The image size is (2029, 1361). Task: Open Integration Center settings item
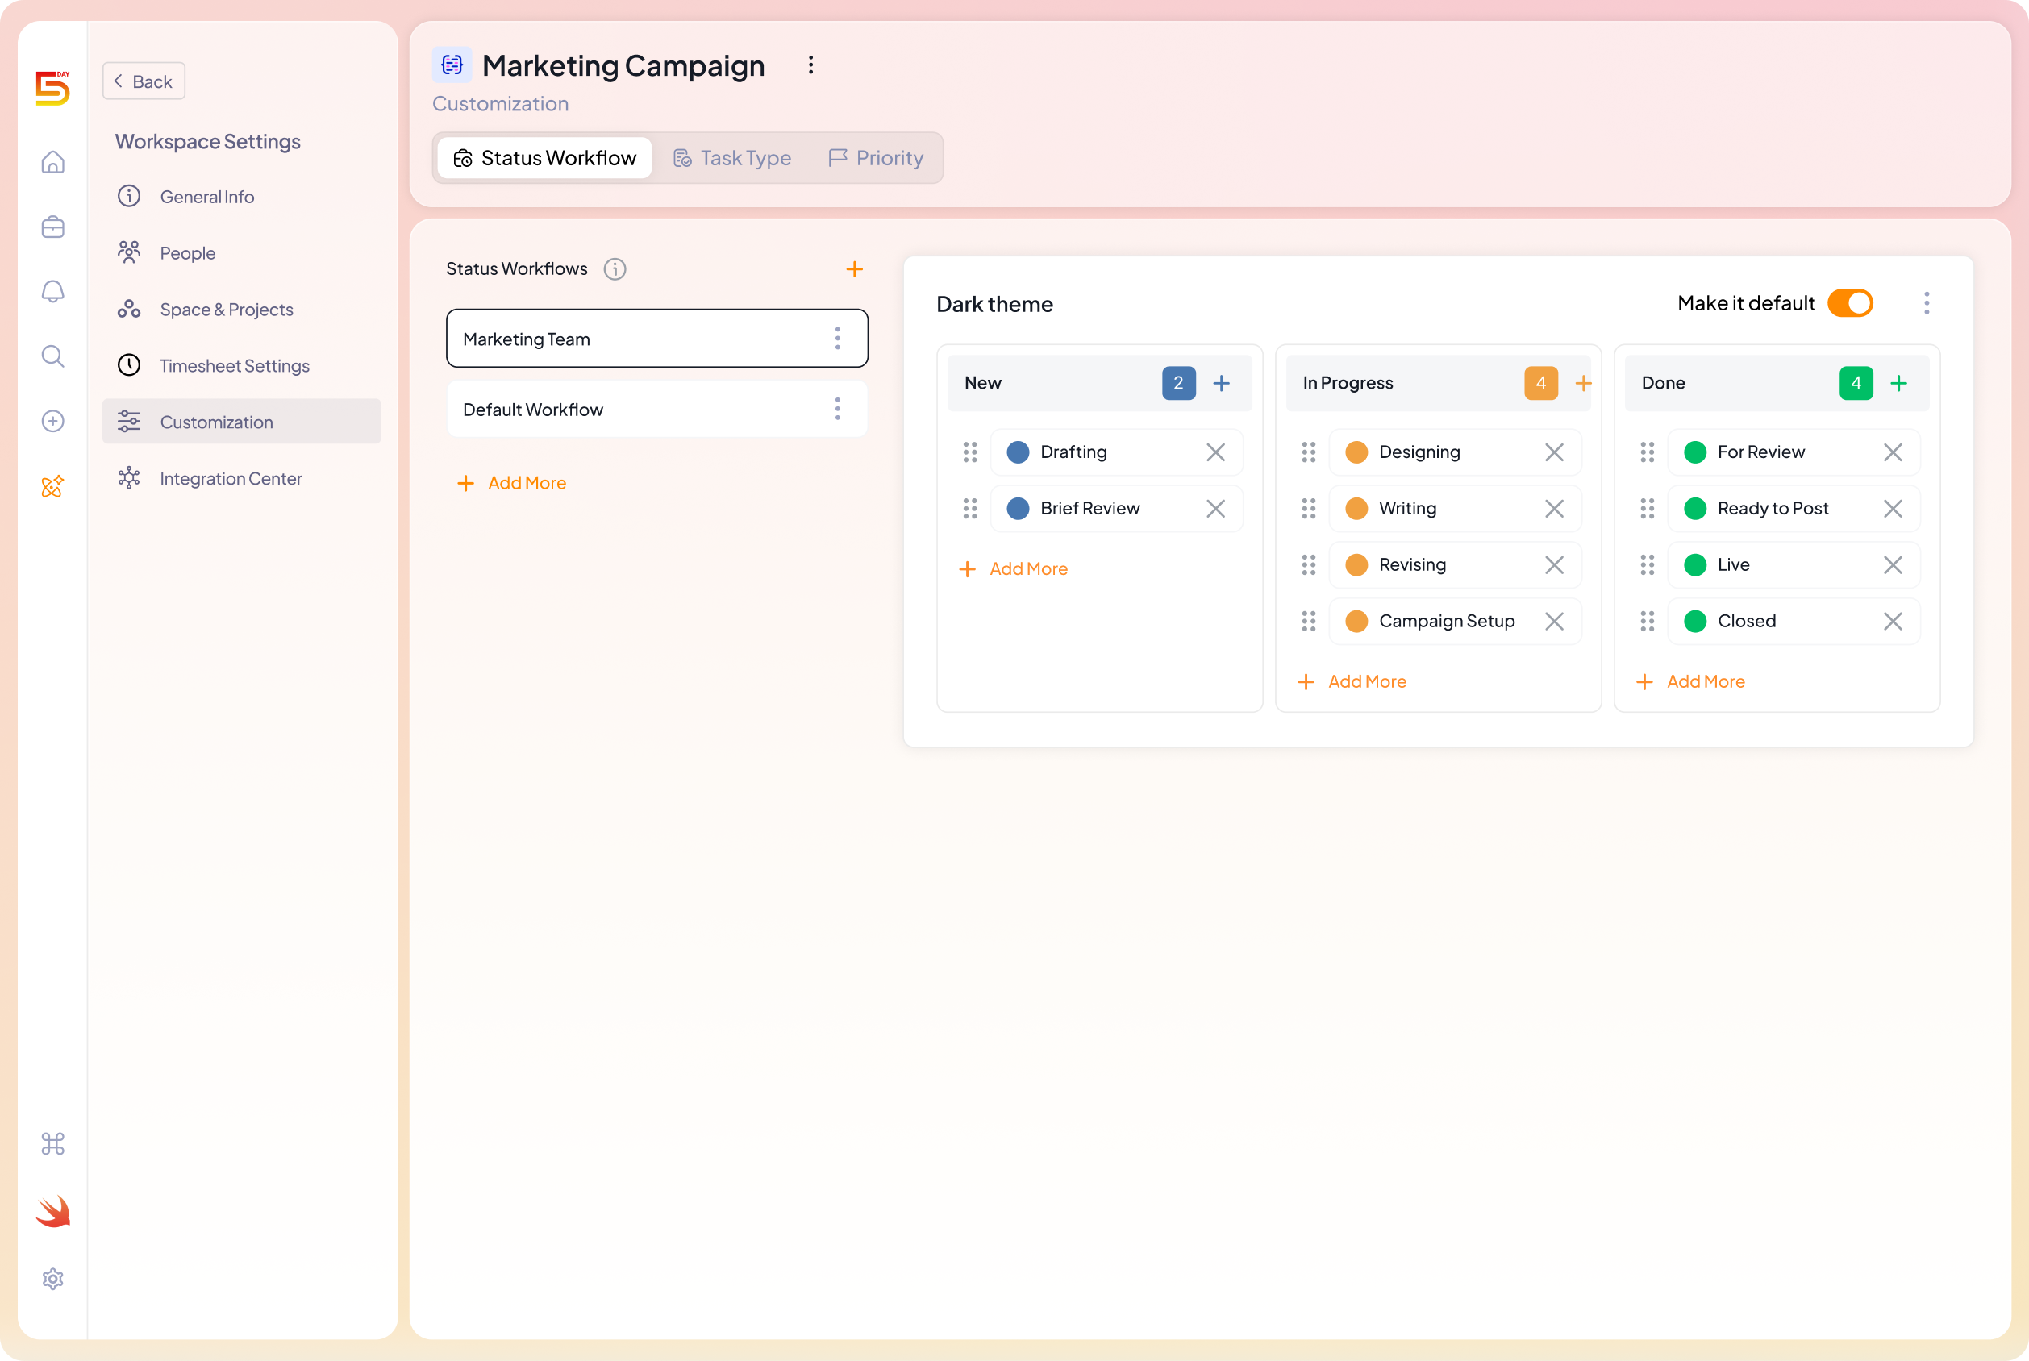tap(230, 478)
